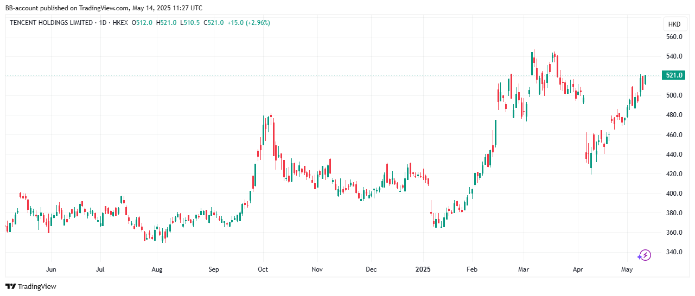Click the Jul label on the time axis
This screenshot has height=296, width=695.
(x=100, y=269)
